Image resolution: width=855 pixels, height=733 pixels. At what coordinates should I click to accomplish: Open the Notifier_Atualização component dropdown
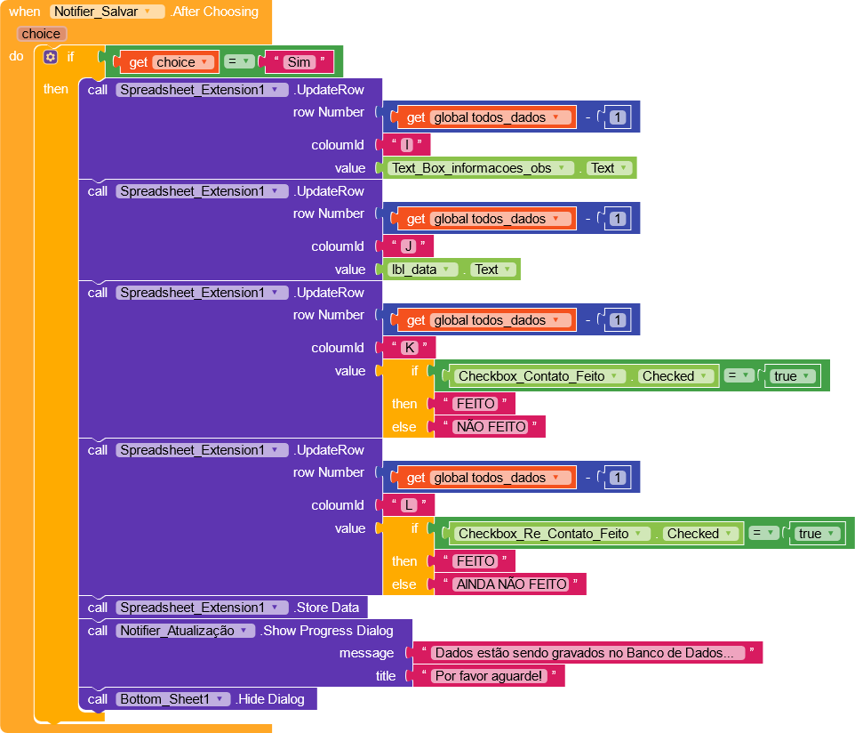click(x=186, y=631)
